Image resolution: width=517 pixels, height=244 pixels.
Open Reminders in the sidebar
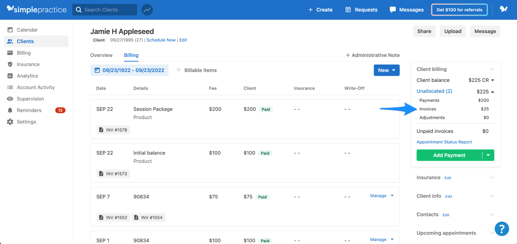[x=36, y=110]
